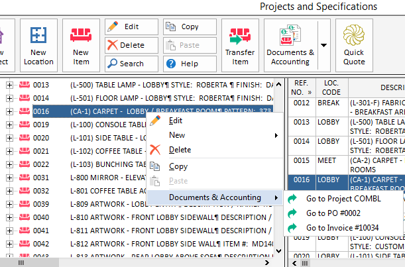Select Go to PO #0002
This screenshot has width=405, height=267.
coord(335,213)
